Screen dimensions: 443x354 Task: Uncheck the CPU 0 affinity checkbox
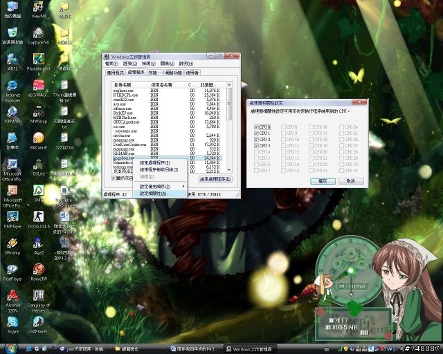256,127
